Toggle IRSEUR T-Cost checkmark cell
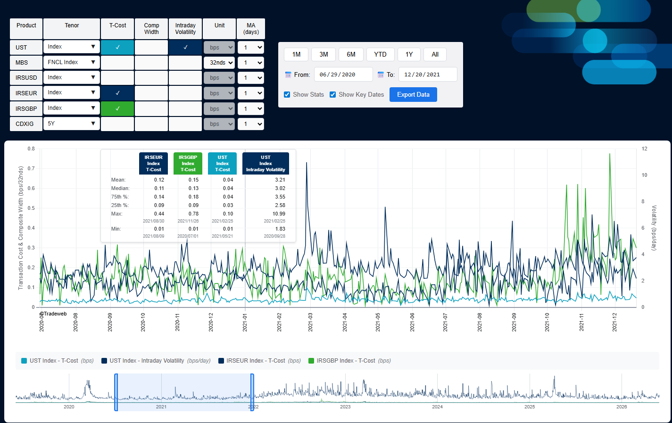The height and width of the screenshot is (423, 672). point(117,93)
